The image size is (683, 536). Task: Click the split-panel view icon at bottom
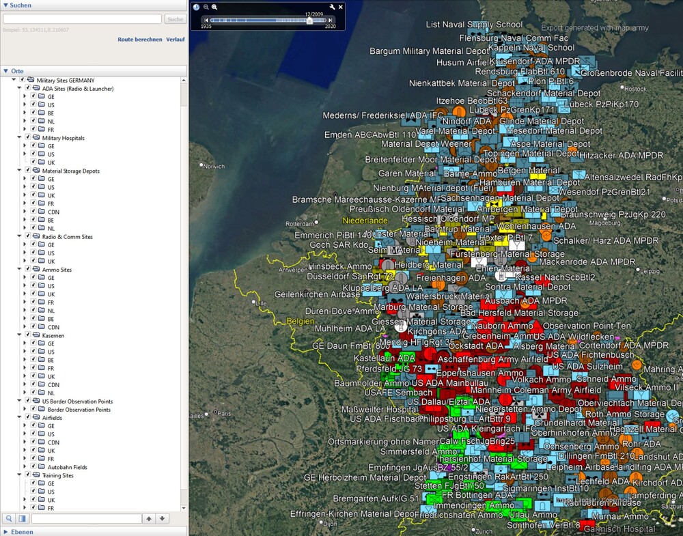pyautogui.click(x=23, y=518)
